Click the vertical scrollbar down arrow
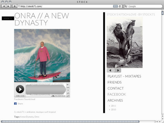Screen dimensions: 164x123 pos(163,119)
